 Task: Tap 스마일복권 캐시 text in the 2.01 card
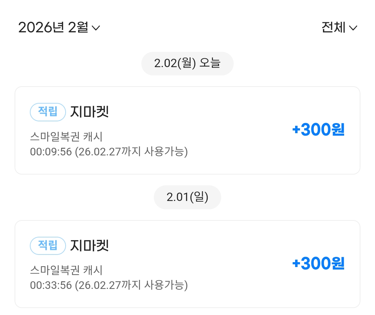pyautogui.click(x=66, y=270)
